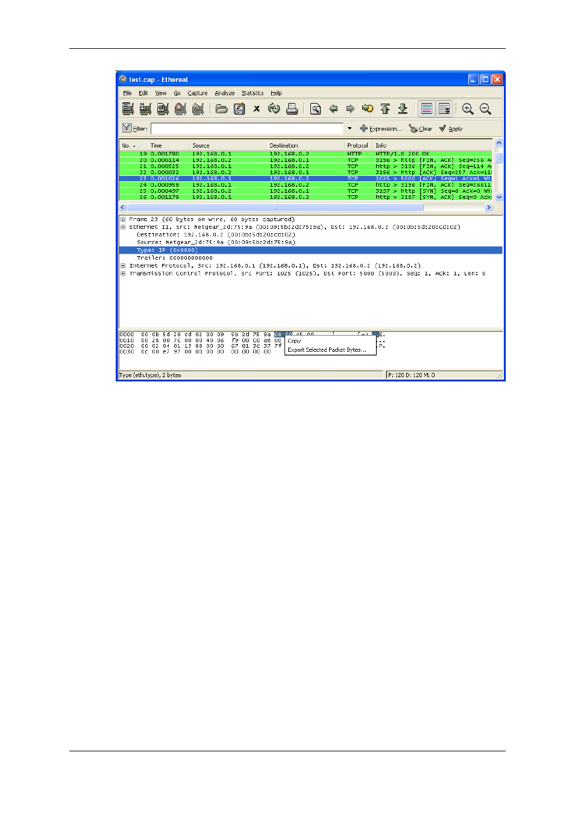Expand the Frame 23 tree node
This screenshot has height=814, width=575.
[x=123, y=219]
